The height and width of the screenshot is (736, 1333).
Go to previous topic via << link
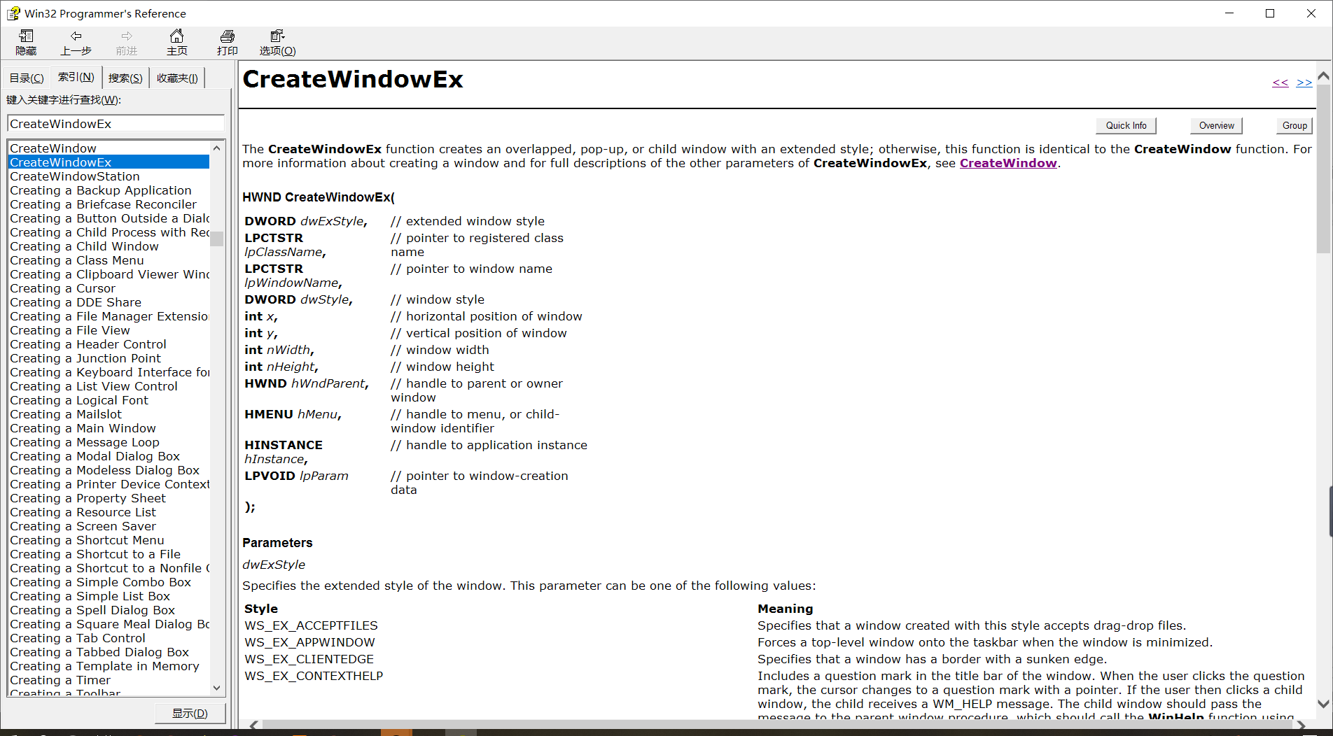tap(1280, 83)
